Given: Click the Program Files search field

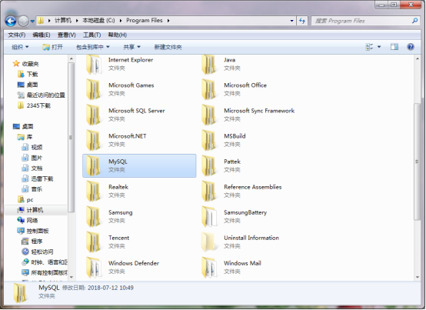Looking at the screenshot, I should 362,21.
